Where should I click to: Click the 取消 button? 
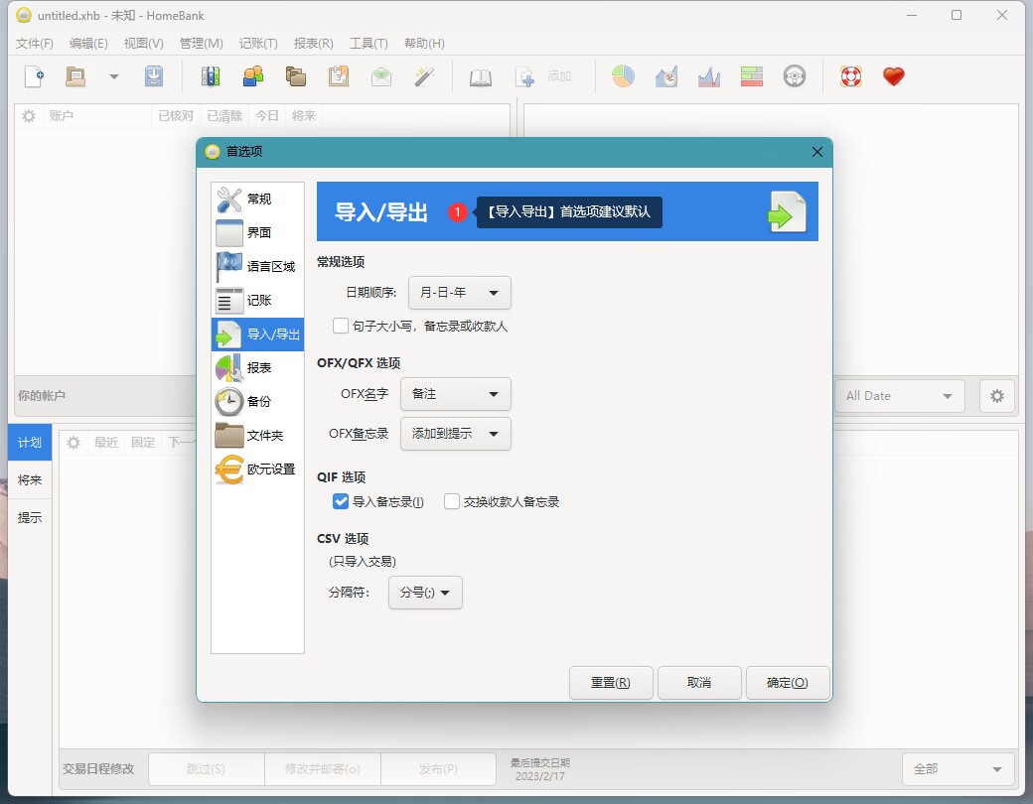[x=699, y=683]
